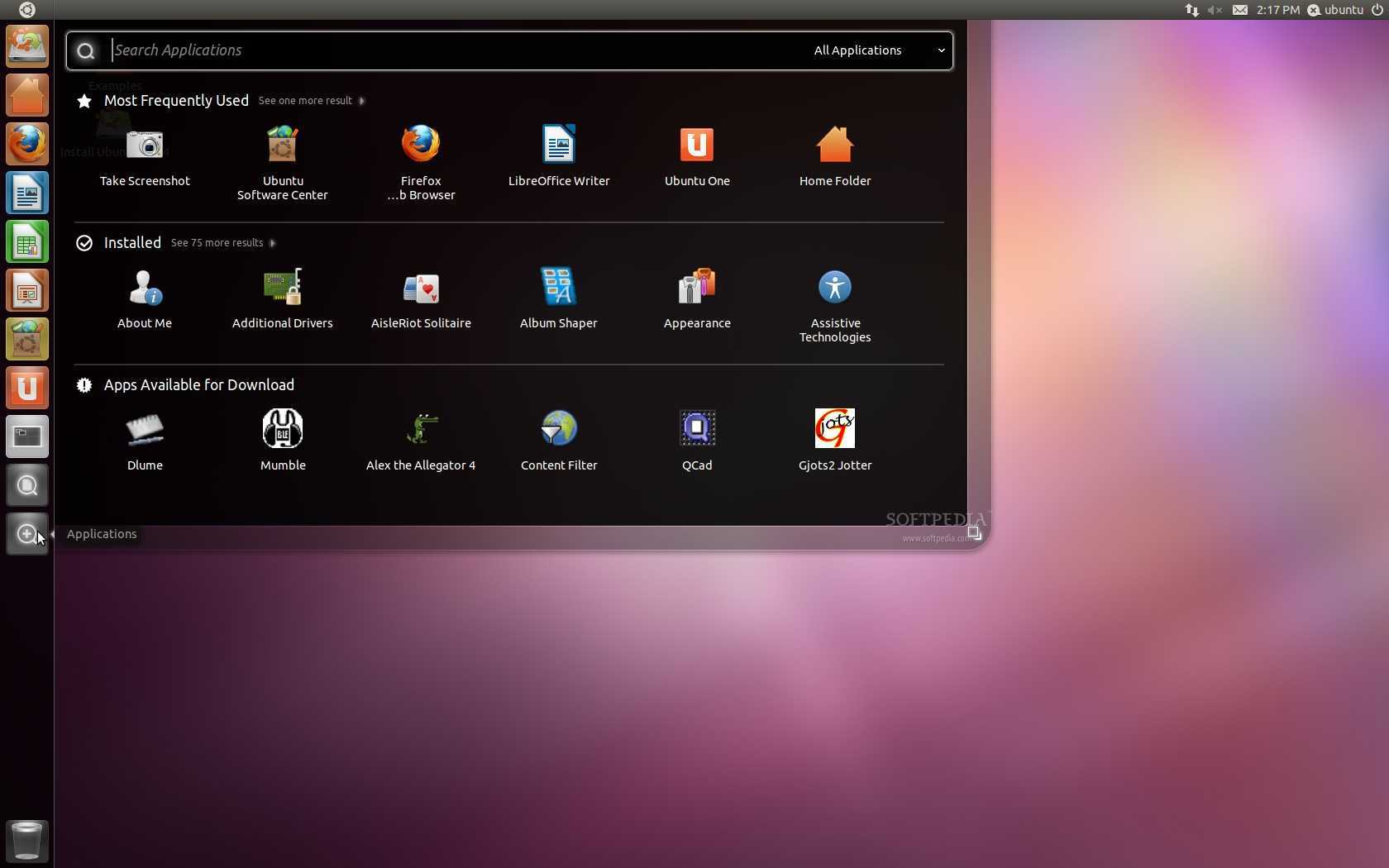Image resolution: width=1389 pixels, height=868 pixels.
Task: Open Ubuntu One in the dash results
Action: pyautogui.click(x=697, y=155)
